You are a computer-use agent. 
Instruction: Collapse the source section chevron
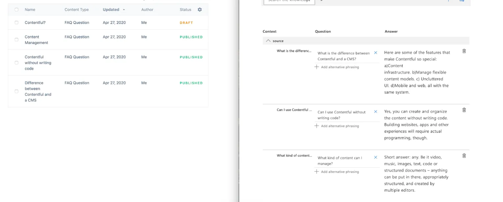[268, 41]
